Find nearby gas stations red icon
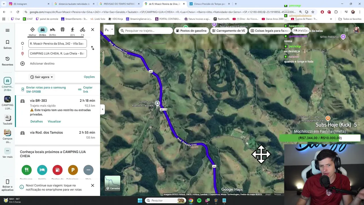364x205 pixels. (57, 170)
